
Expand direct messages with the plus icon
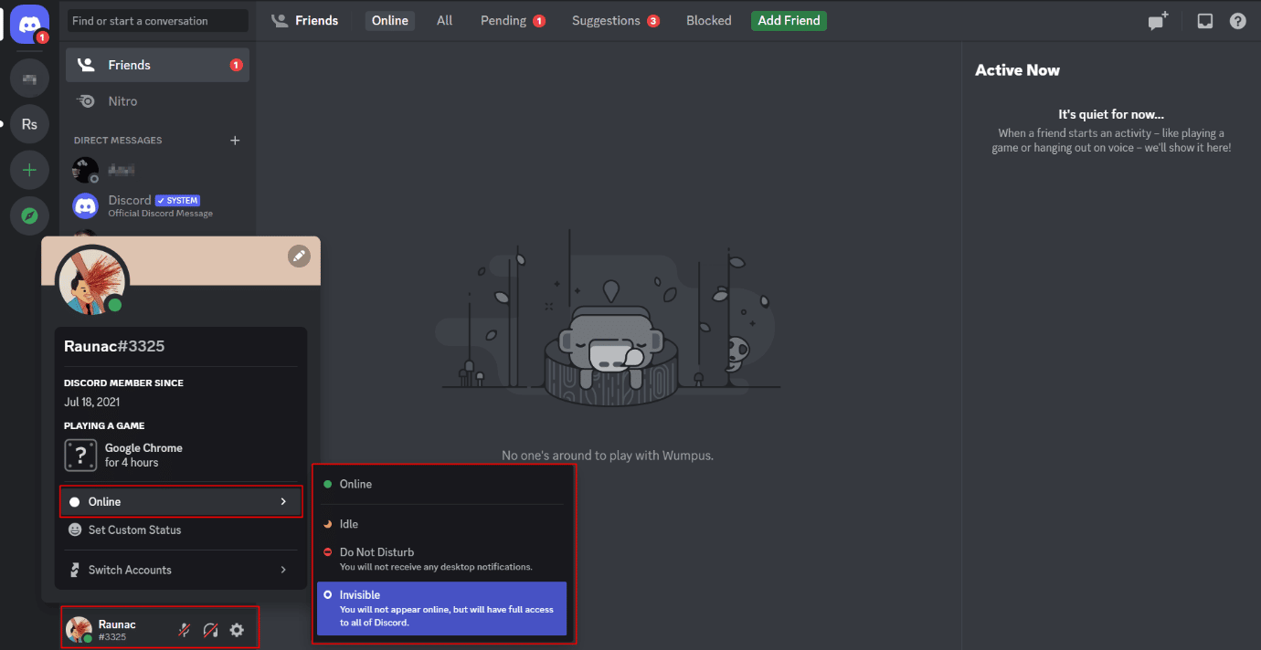[x=235, y=140]
